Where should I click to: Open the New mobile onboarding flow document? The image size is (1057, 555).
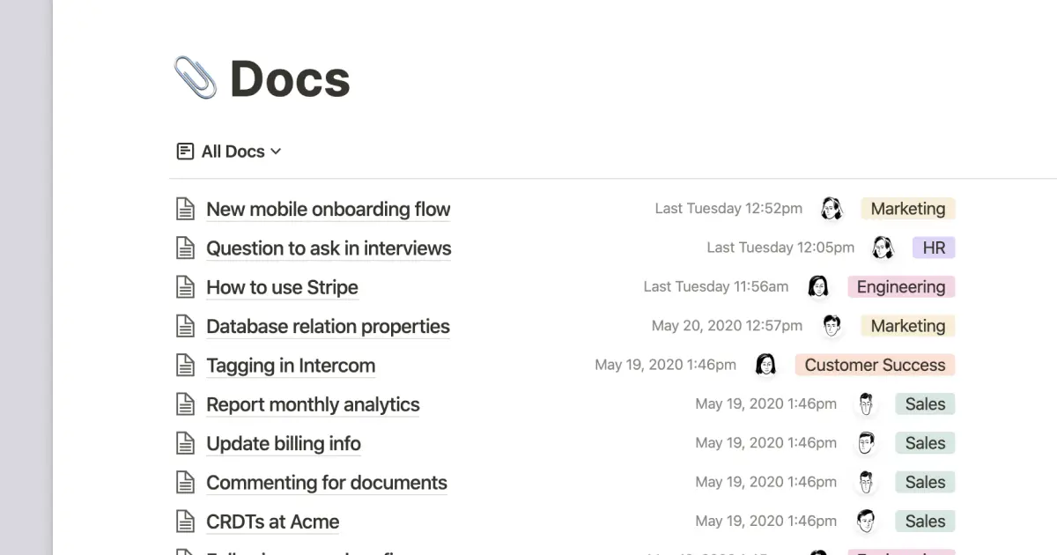tap(328, 209)
